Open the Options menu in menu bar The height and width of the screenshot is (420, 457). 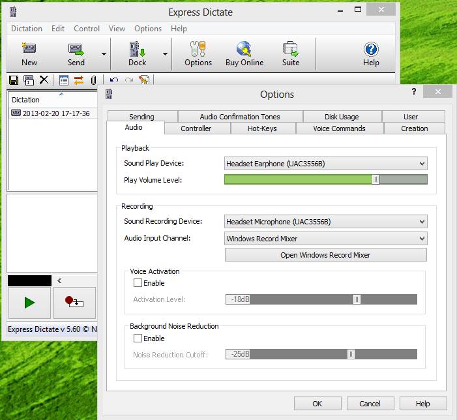pos(148,29)
